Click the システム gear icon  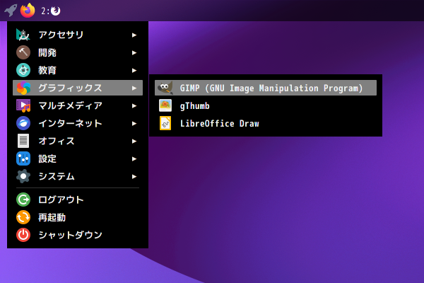(23, 176)
